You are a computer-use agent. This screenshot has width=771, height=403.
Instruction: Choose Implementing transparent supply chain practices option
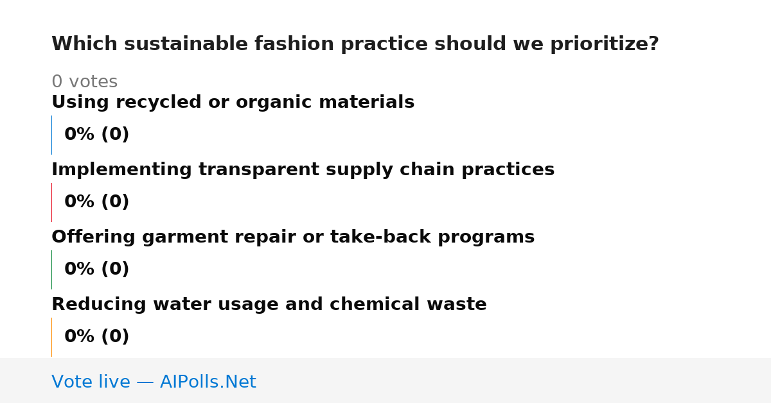[303, 170]
